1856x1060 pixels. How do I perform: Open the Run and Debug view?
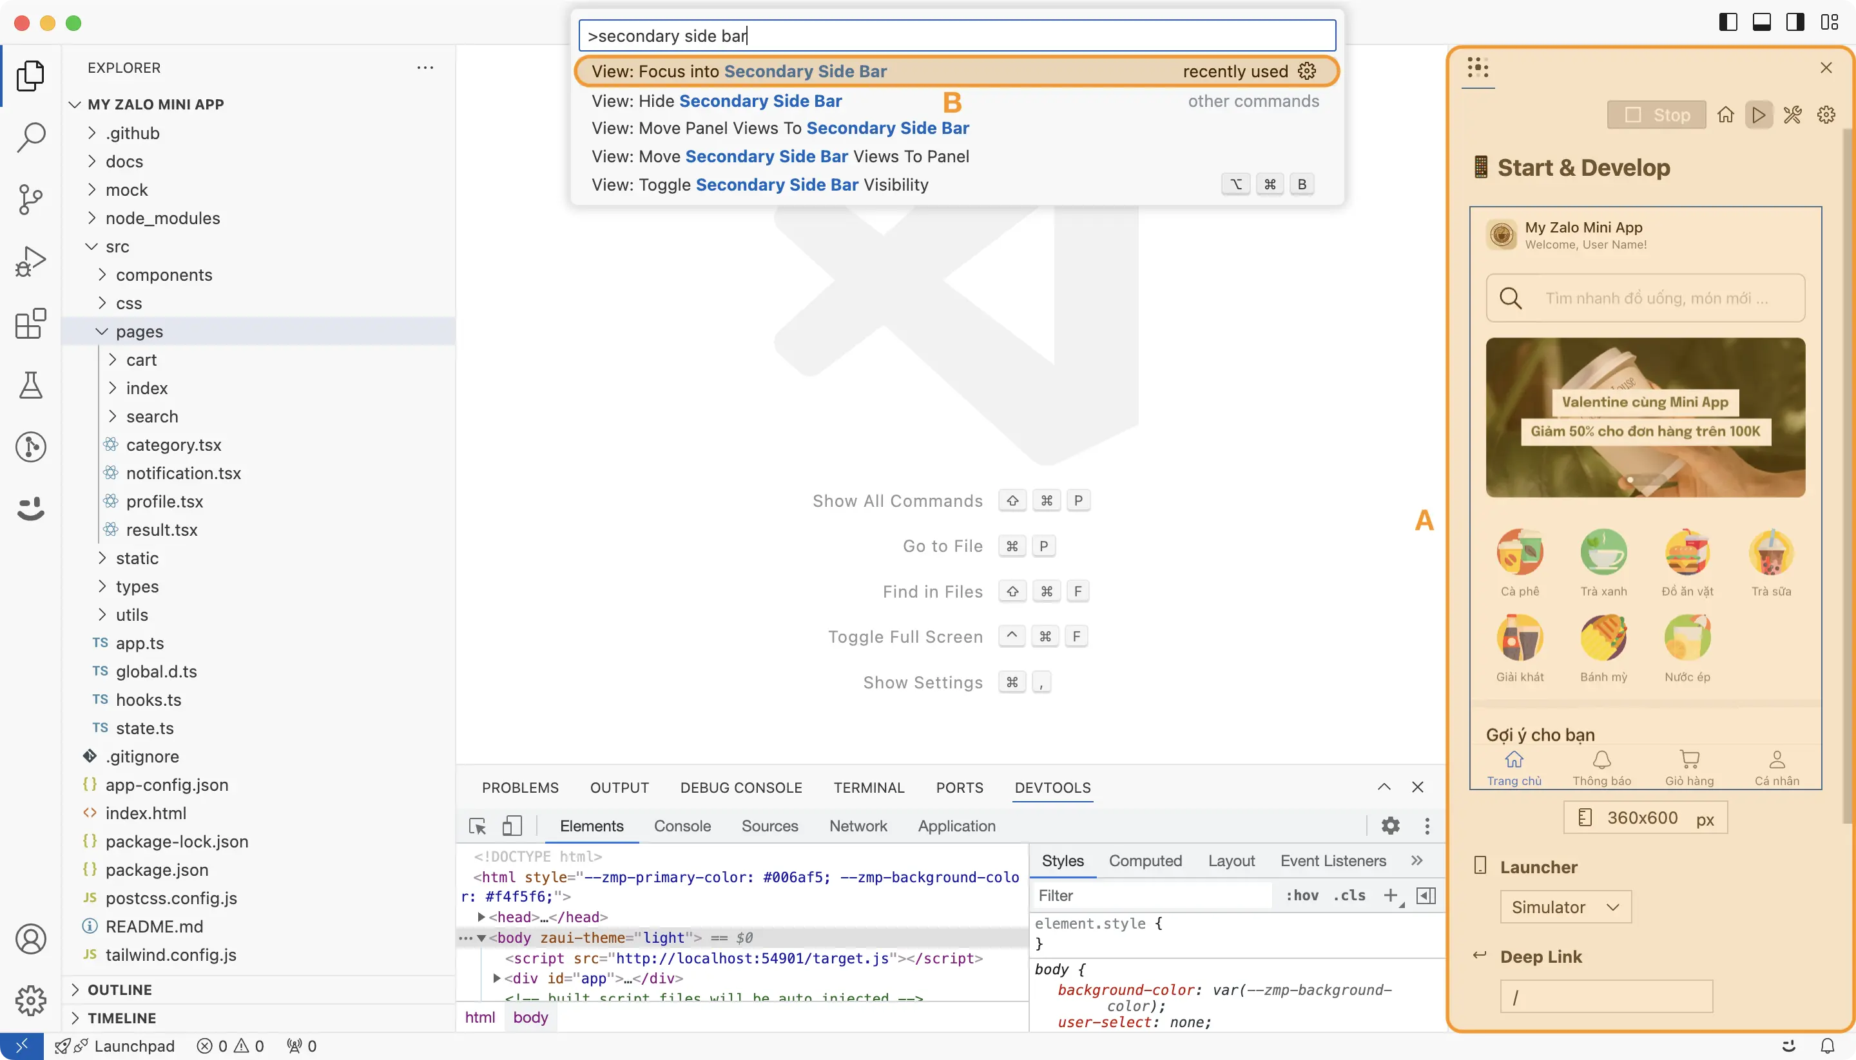tap(30, 261)
